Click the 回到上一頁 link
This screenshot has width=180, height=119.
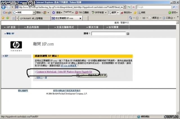pyautogui.click(x=42, y=78)
